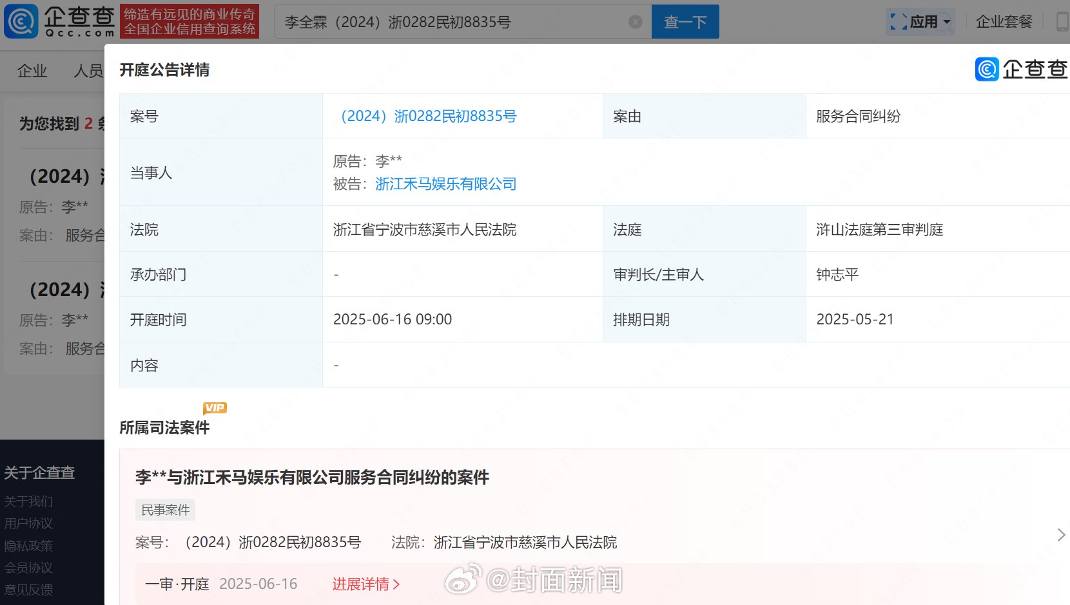Click the mobile phone icon in top-right
This screenshot has width=1070, height=605.
[1062, 21]
